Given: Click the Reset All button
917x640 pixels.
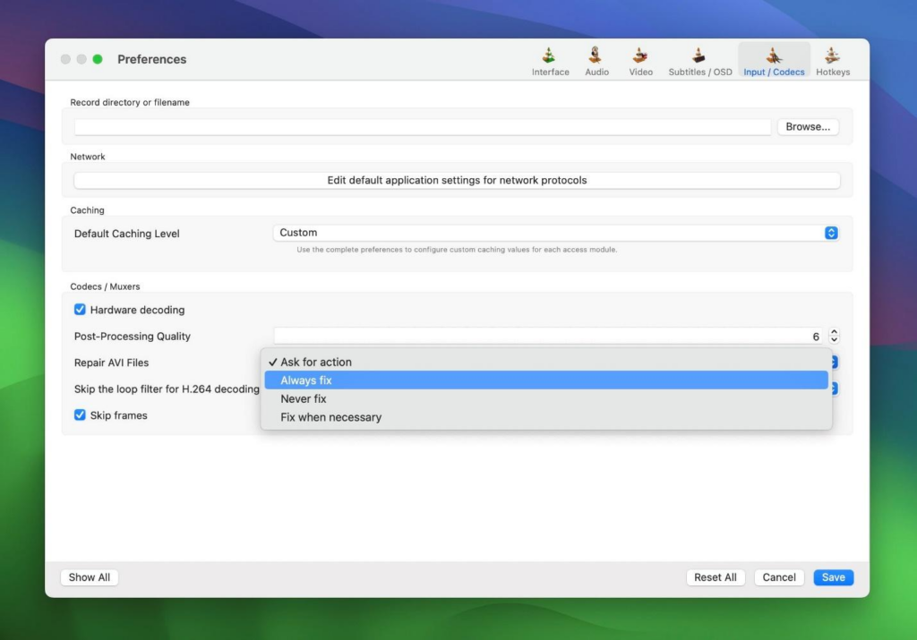Looking at the screenshot, I should (715, 577).
